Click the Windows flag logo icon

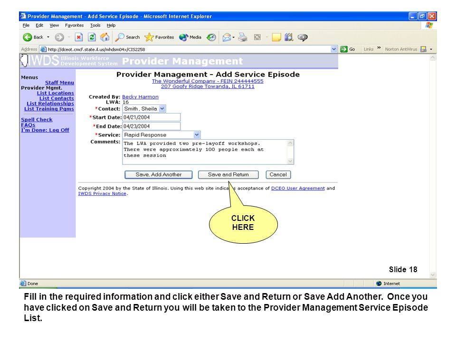pos(429,25)
